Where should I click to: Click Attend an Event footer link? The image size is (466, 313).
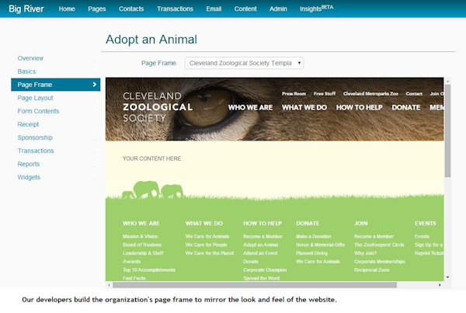[260, 253]
